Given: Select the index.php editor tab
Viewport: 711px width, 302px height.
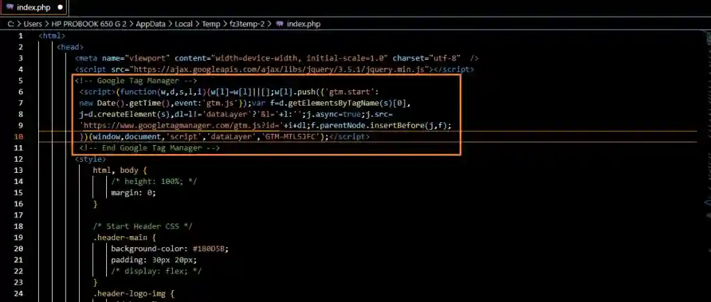Looking at the screenshot, I should 34,8.
